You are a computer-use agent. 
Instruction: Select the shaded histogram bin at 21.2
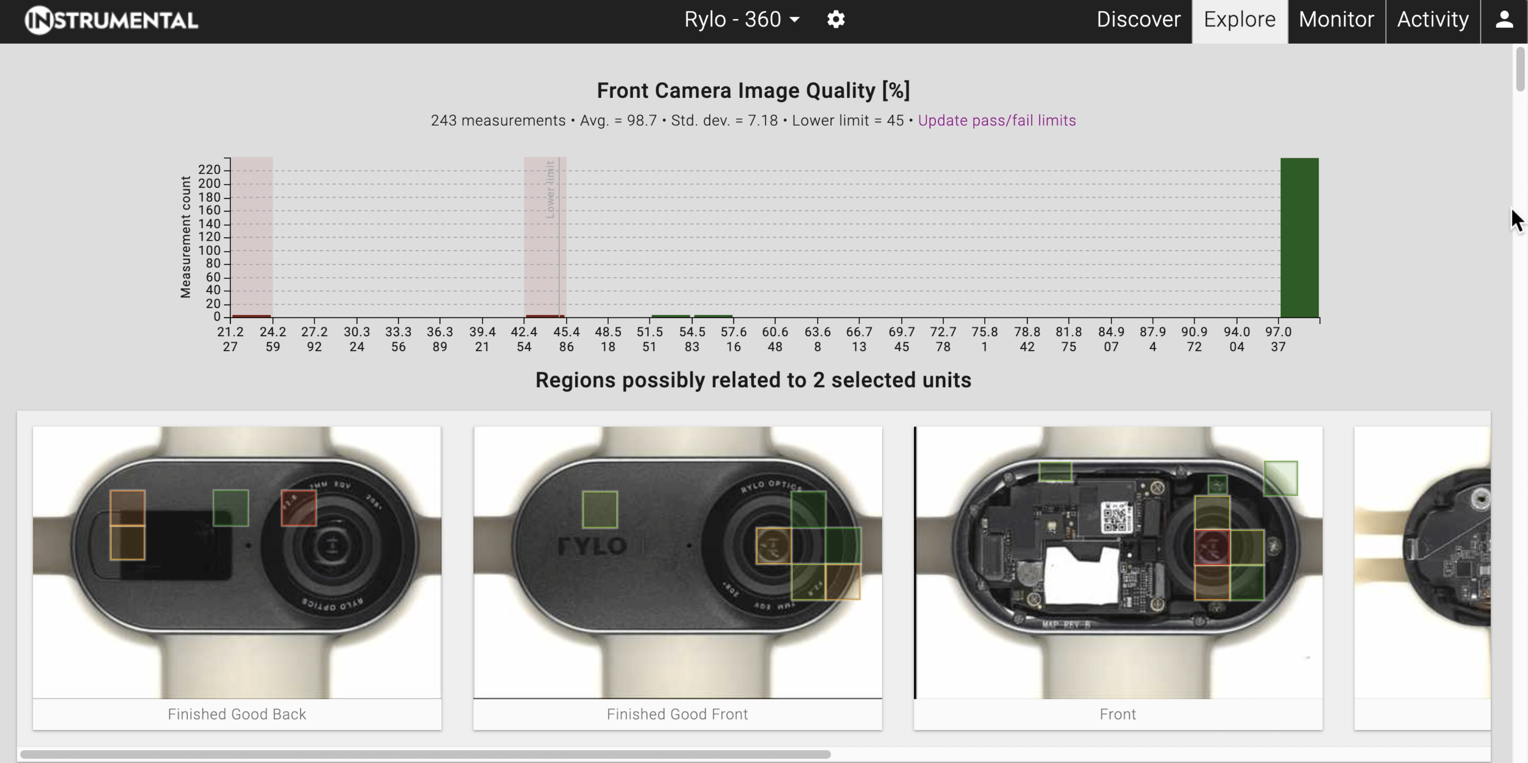tap(251, 237)
